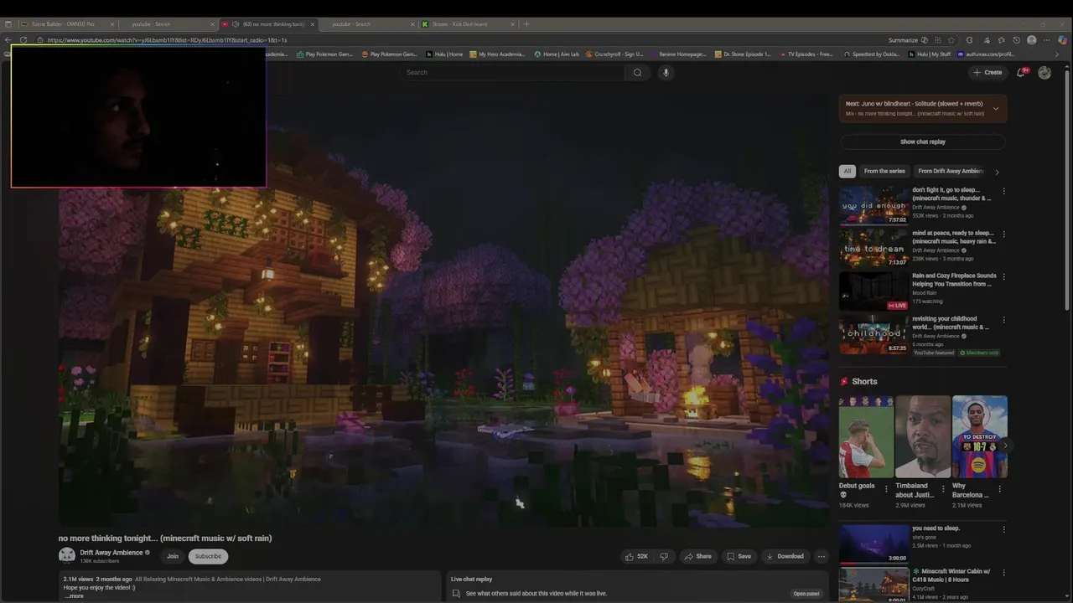1073x603 pixels.
Task: Expand description with ...more
Action: click(x=75, y=595)
